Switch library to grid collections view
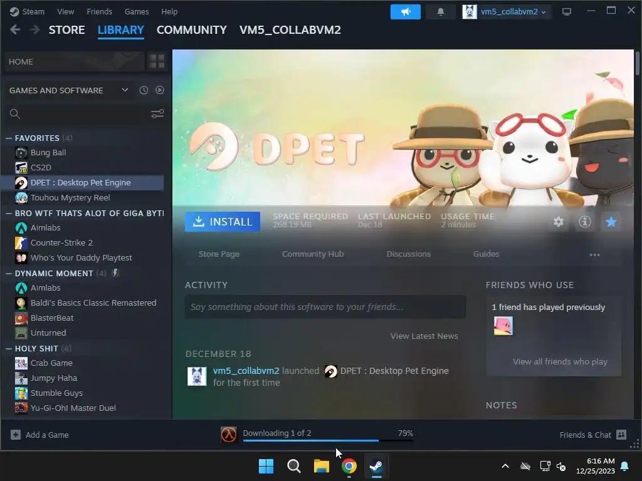The width and height of the screenshot is (642, 481). [157, 61]
